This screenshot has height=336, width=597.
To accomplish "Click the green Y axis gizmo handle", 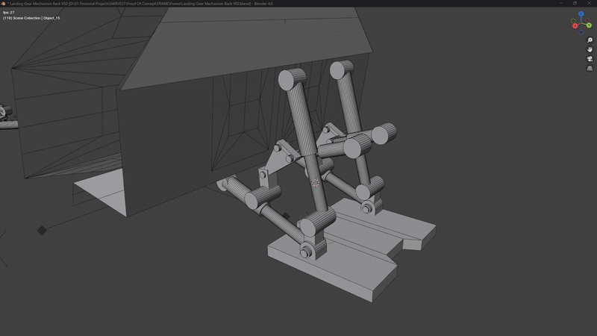I will click(x=589, y=25).
